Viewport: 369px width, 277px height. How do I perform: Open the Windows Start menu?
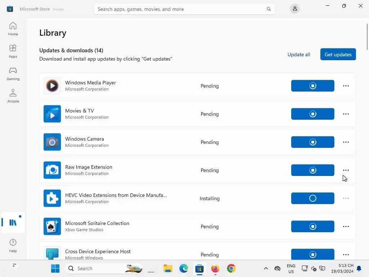pos(55,268)
